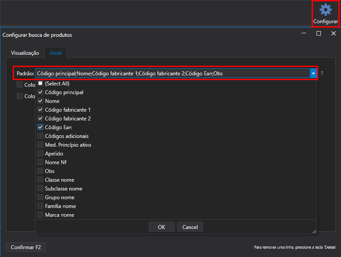Toggle the Código Ean checkbox
341x257 pixels.
[40, 127]
